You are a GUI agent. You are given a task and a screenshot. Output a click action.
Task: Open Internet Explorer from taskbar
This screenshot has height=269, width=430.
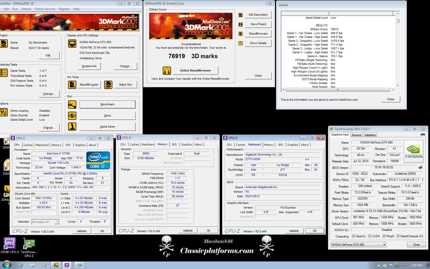[21, 265]
